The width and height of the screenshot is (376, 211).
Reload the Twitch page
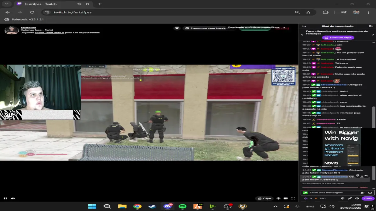pyautogui.click(x=32, y=12)
